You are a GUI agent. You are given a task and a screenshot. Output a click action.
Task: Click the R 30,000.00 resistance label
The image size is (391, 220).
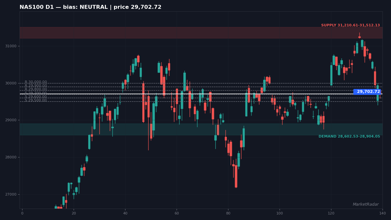(x=36, y=82)
